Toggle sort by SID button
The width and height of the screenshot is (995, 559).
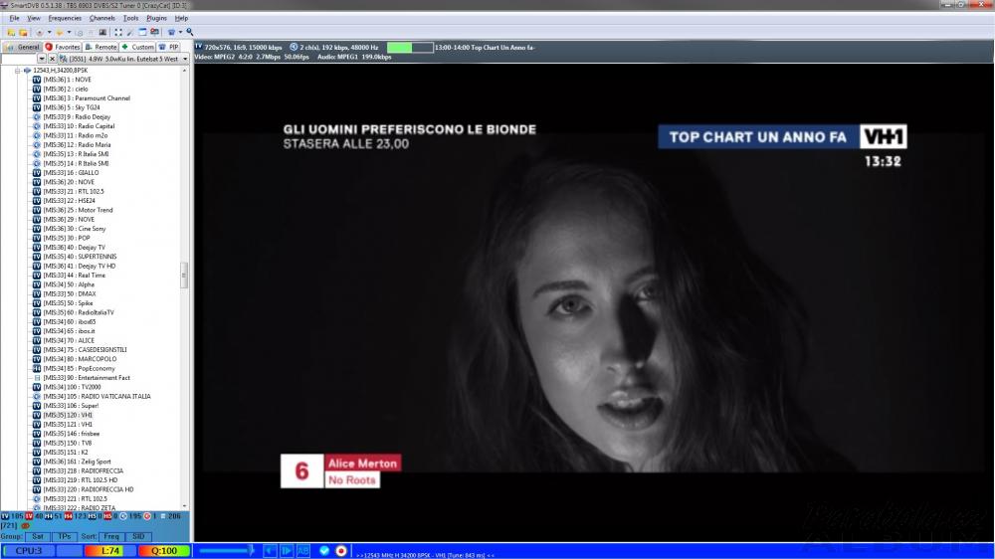[x=138, y=537]
